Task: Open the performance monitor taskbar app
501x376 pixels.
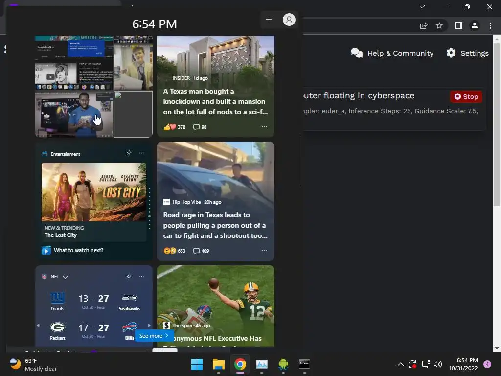Action: pos(261,364)
